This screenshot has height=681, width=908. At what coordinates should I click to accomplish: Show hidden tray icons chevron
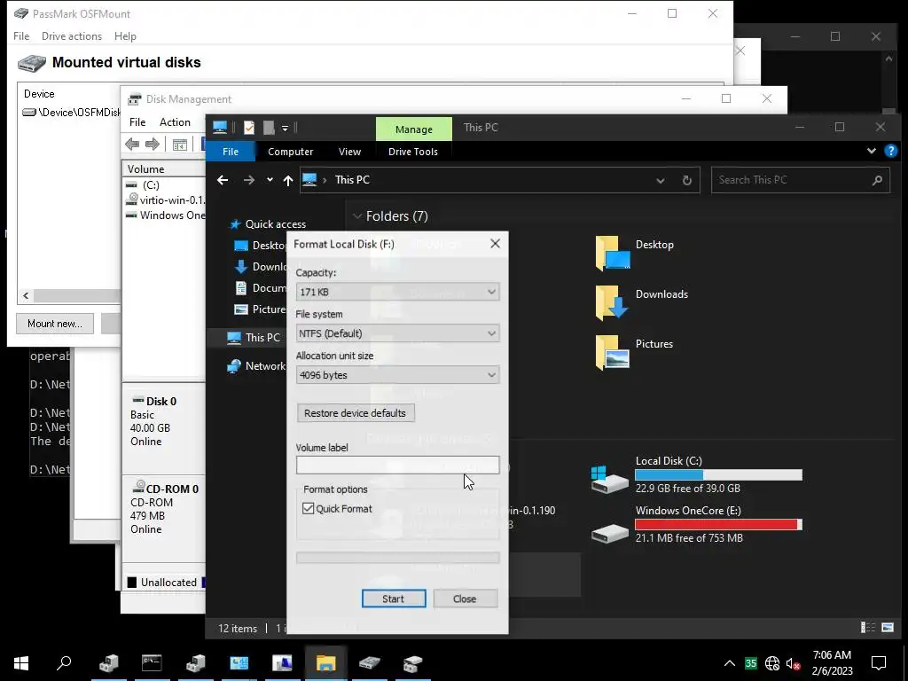tap(730, 663)
